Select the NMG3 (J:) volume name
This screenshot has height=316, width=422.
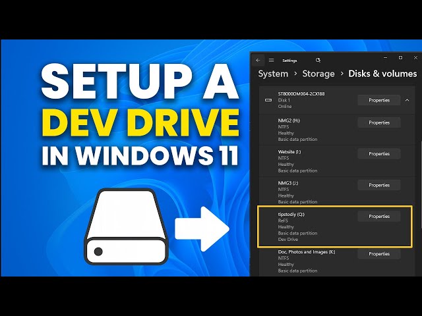click(x=288, y=183)
